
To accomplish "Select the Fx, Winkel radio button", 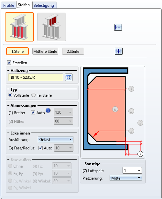I will 10,181.
